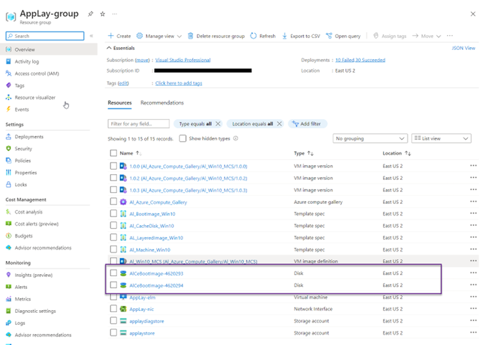Image resolution: width=484 pixels, height=345 pixels.
Task: Open Events in sidebar
Action: [x=21, y=110]
